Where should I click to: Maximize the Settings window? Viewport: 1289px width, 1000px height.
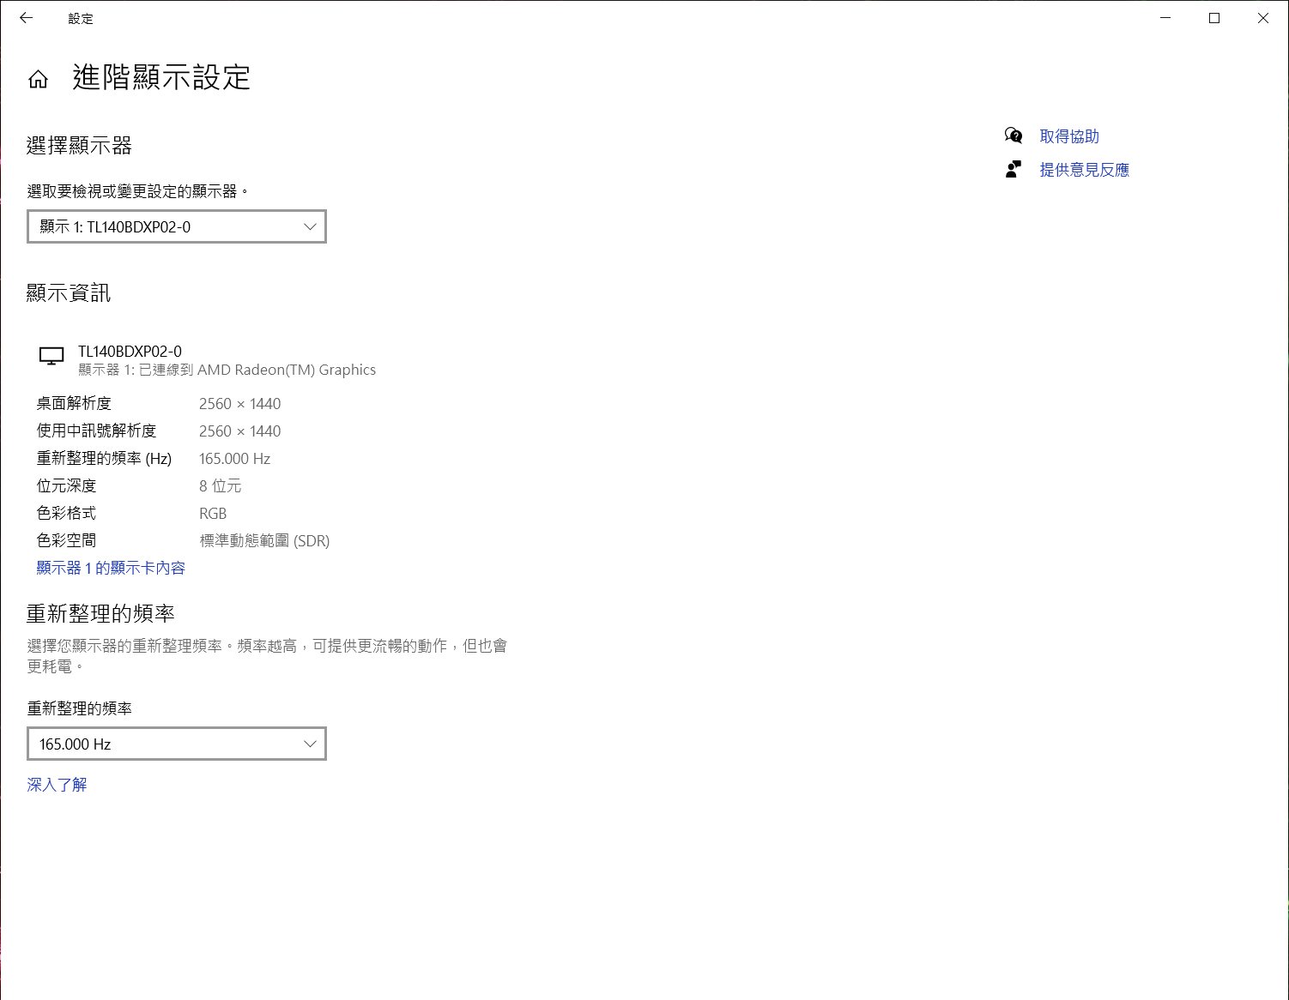[x=1214, y=18]
